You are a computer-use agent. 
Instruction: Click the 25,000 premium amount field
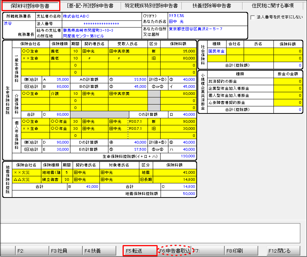click(178, 51)
